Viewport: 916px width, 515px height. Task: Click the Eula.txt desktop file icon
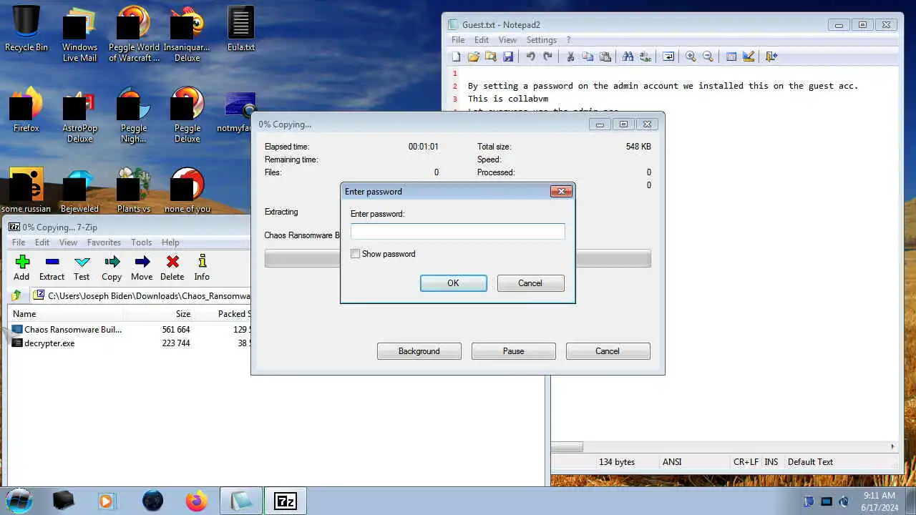(x=241, y=29)
